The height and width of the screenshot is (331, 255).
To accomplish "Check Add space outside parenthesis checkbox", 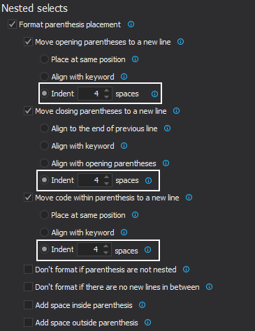I will point(28,323).
